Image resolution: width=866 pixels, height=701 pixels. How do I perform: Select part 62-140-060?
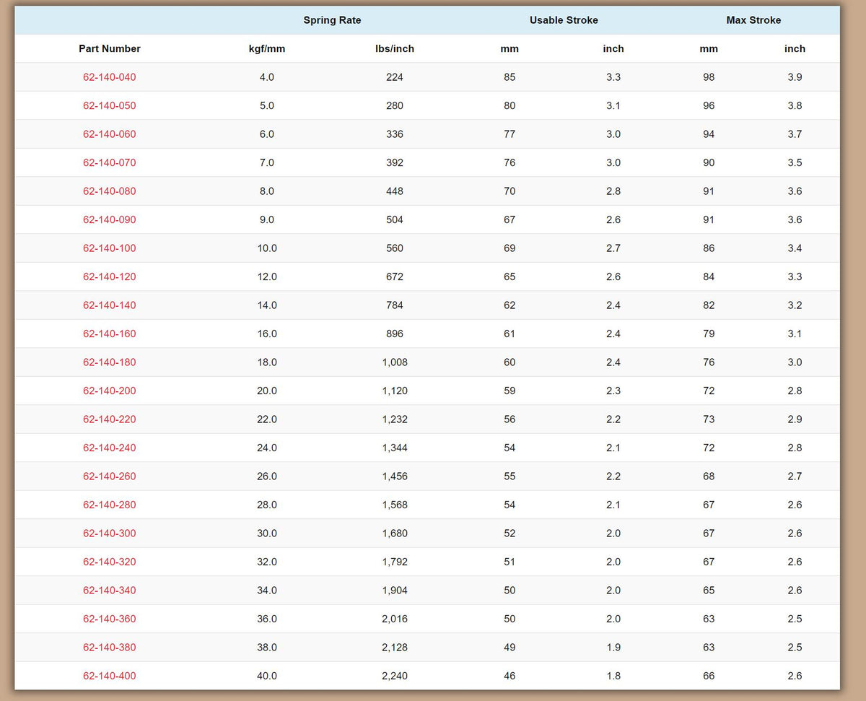point(109,134)
